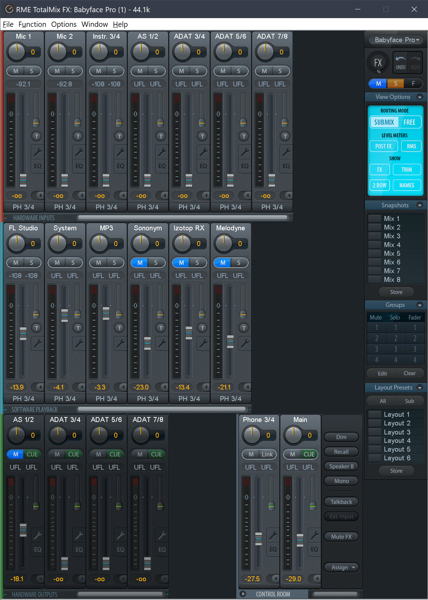Open EQ on hardware output ADAT 5/6
Viewport: 428px width, 600px height.
click(x=120, y=549)
